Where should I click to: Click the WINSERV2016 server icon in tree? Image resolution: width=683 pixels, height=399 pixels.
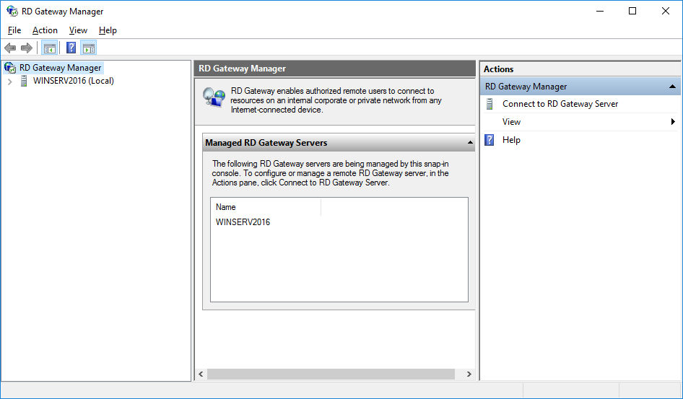click(24, 81)
